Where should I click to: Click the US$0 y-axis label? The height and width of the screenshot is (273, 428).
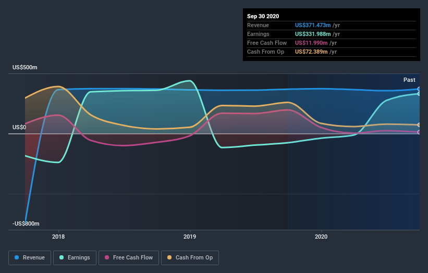19,127
